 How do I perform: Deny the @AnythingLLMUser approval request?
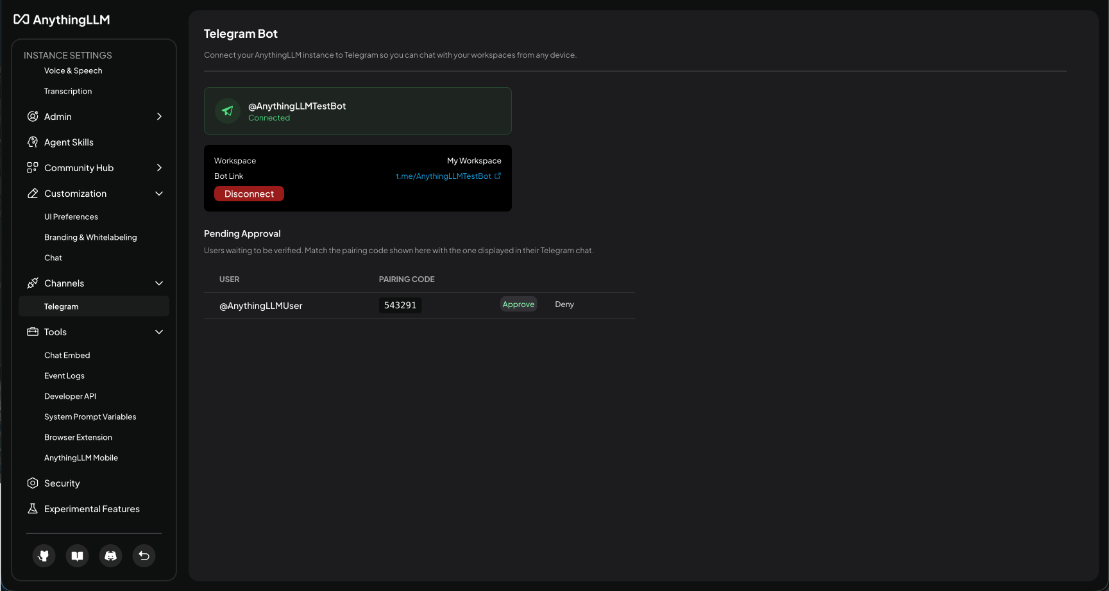click(564, 304)
